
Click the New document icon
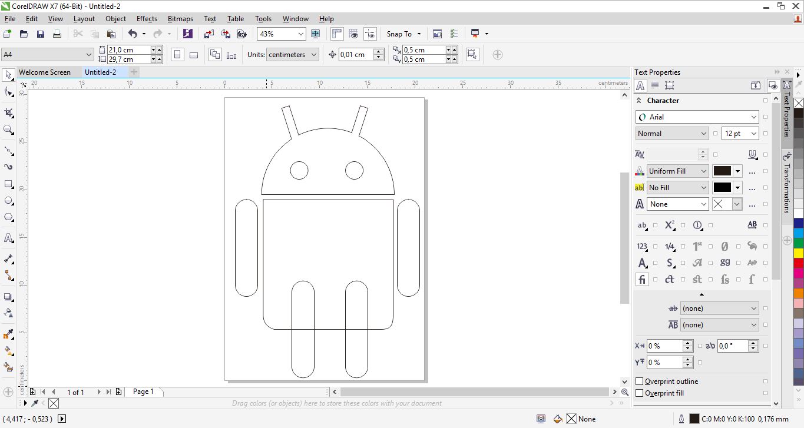click(x=7, y=34)
